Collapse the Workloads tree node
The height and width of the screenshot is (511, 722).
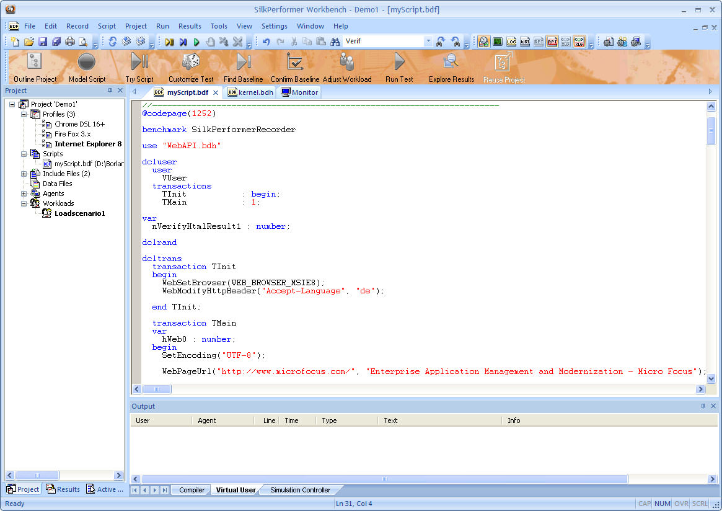(24, 203)
